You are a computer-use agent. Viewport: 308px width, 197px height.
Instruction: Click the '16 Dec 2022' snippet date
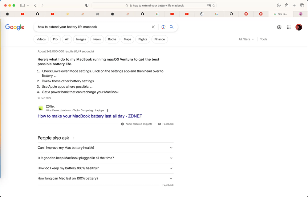[44, 98]
